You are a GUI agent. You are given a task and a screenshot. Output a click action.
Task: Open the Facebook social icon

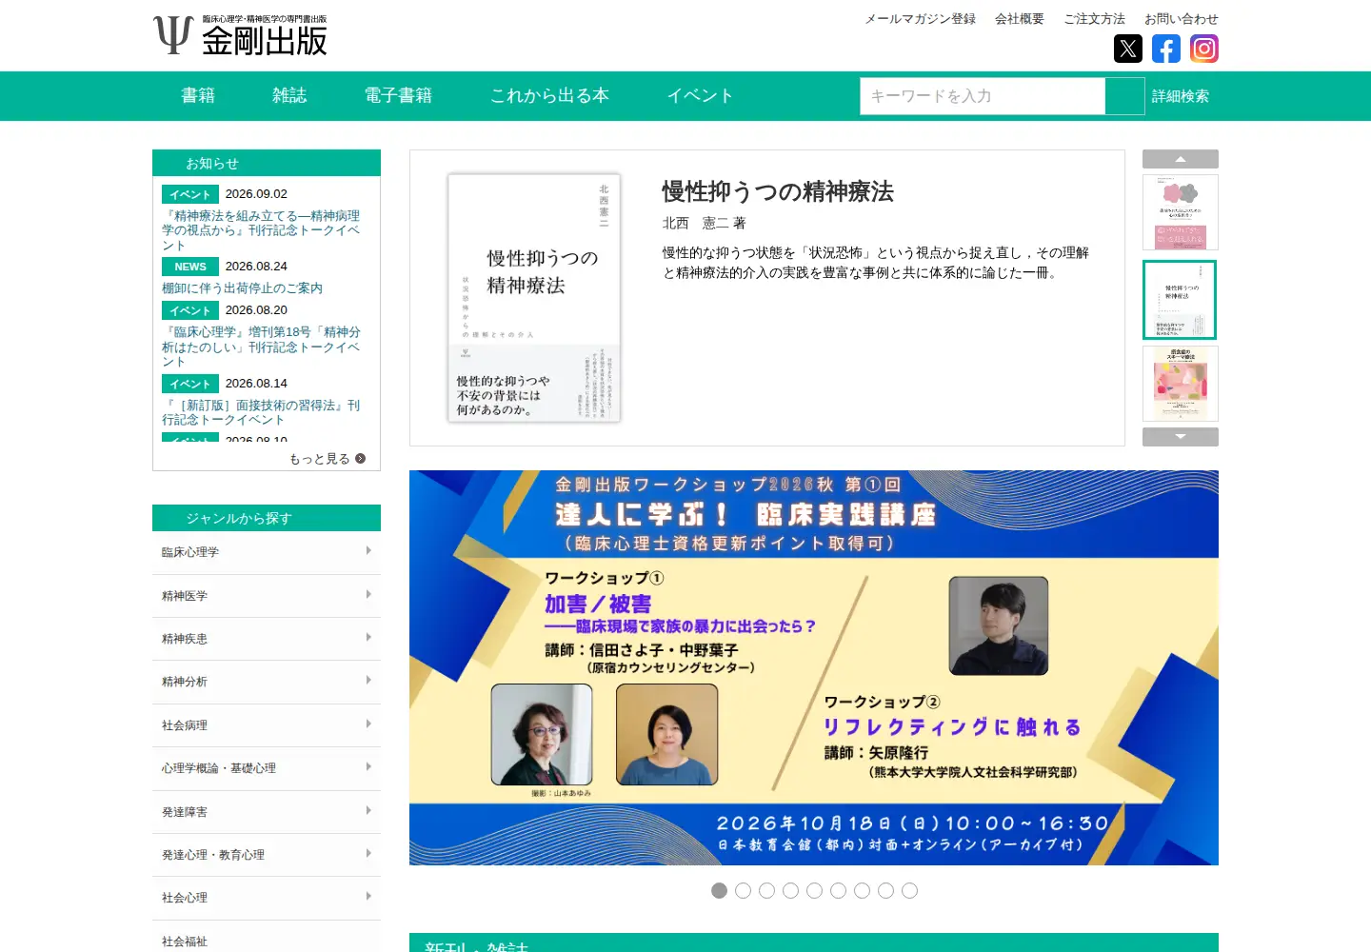pyautogui.click(x=1166, y=49)
